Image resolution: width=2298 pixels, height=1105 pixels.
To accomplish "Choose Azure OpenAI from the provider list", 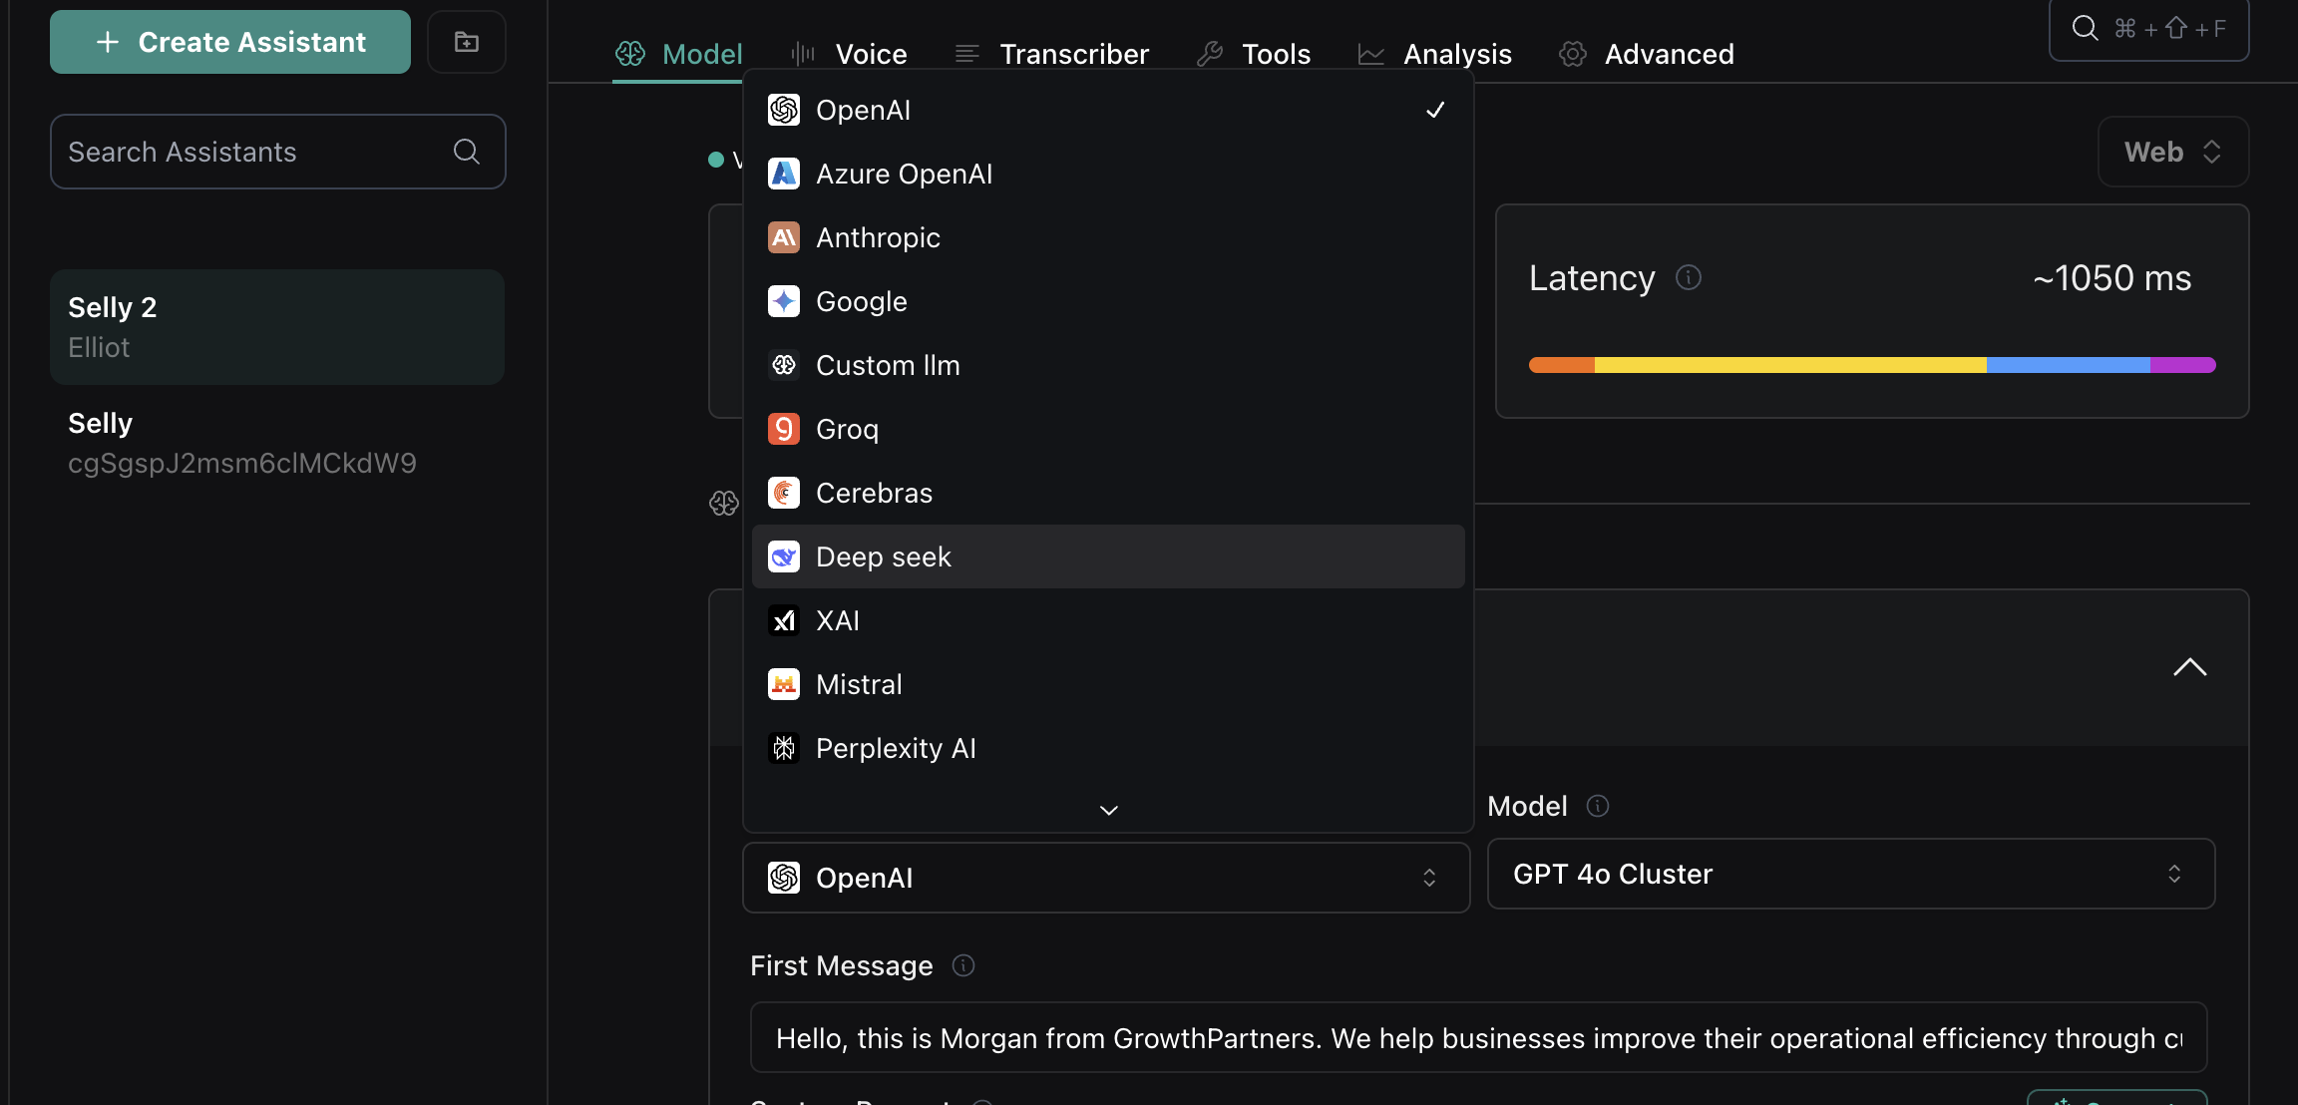I will click(x=904, y=173).
